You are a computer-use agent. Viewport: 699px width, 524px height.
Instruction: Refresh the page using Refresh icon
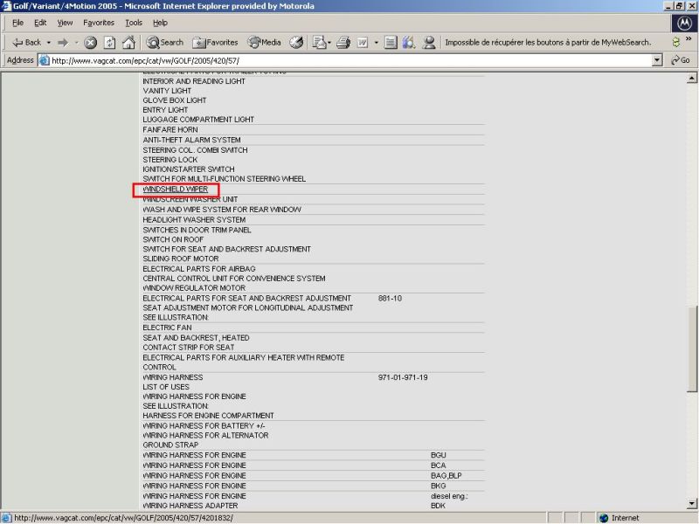tap(110, 42)
